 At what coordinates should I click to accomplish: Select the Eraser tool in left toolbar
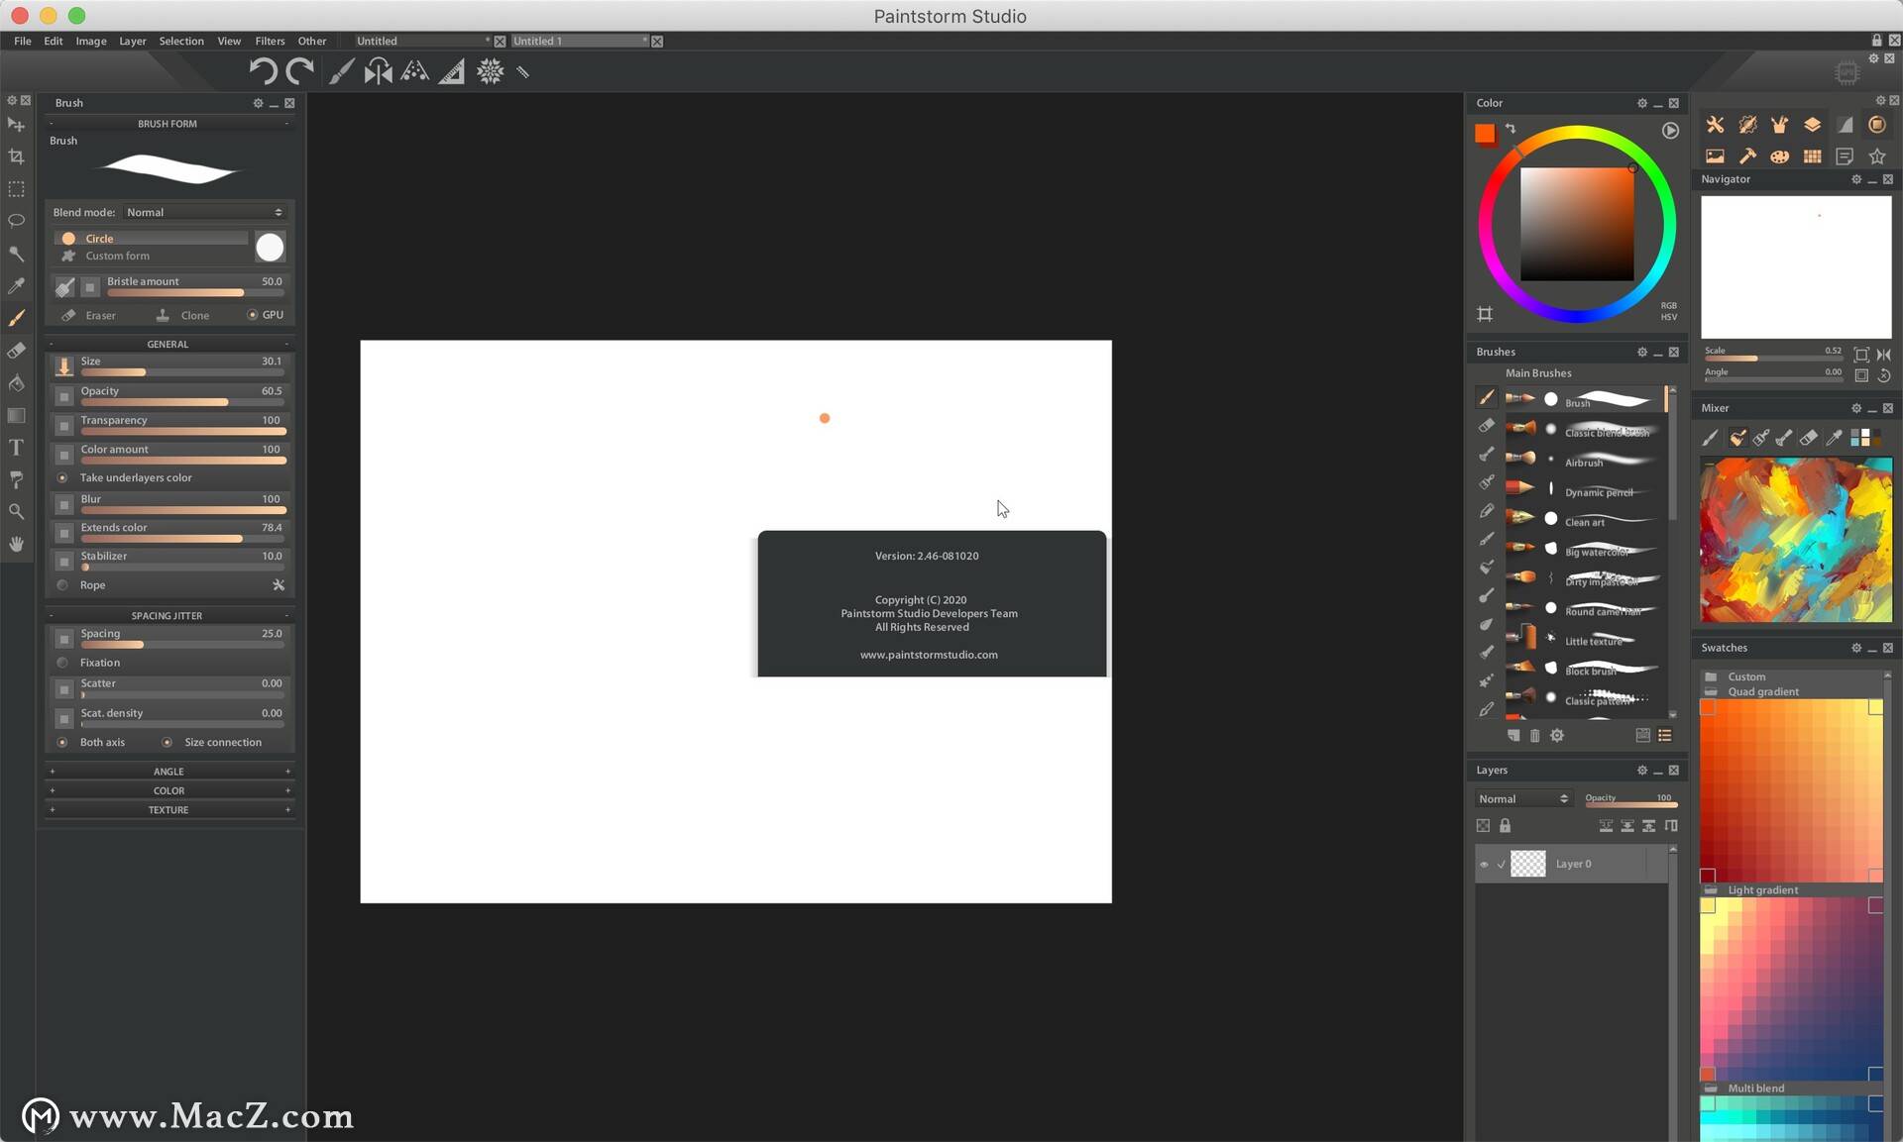pos(17,351)
